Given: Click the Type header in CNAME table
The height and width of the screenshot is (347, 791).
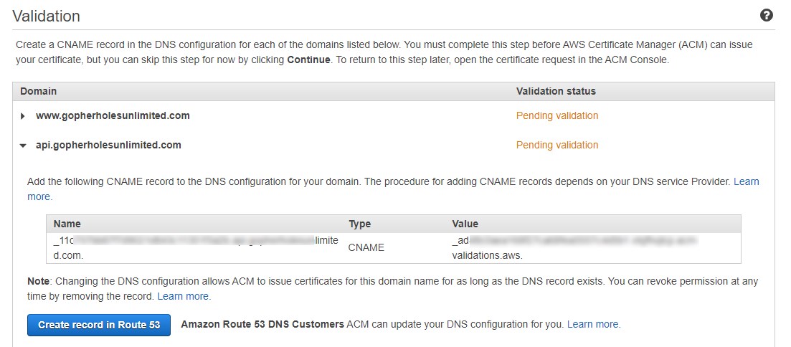Looking at the screenshot, I should (359, 224).
